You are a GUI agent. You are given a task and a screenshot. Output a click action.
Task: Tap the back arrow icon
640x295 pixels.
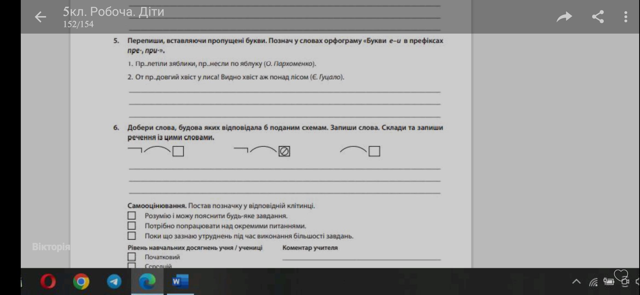pos(40,17)
